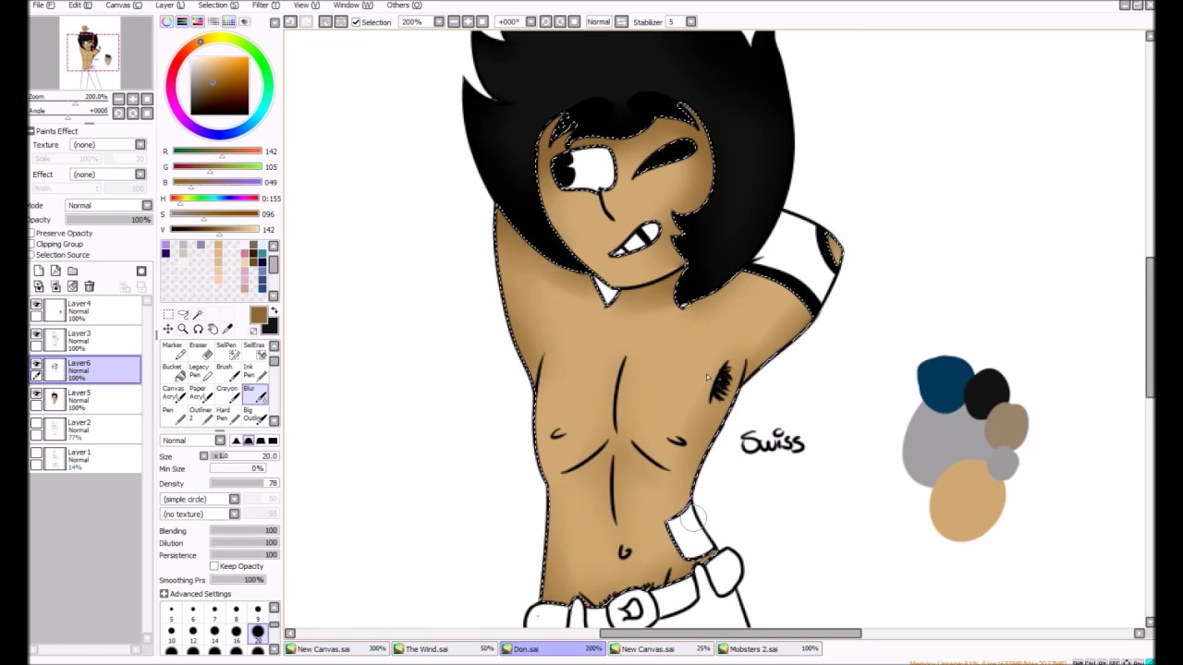Enable Preserve Opacity checkbox
Screen dimensions: 1183x665
(x=31, y=234)
